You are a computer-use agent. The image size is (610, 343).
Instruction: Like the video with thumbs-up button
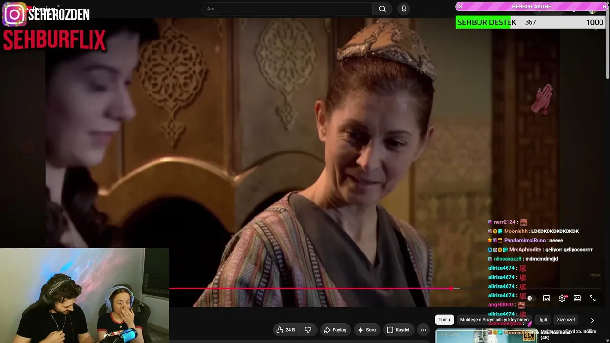285,330
